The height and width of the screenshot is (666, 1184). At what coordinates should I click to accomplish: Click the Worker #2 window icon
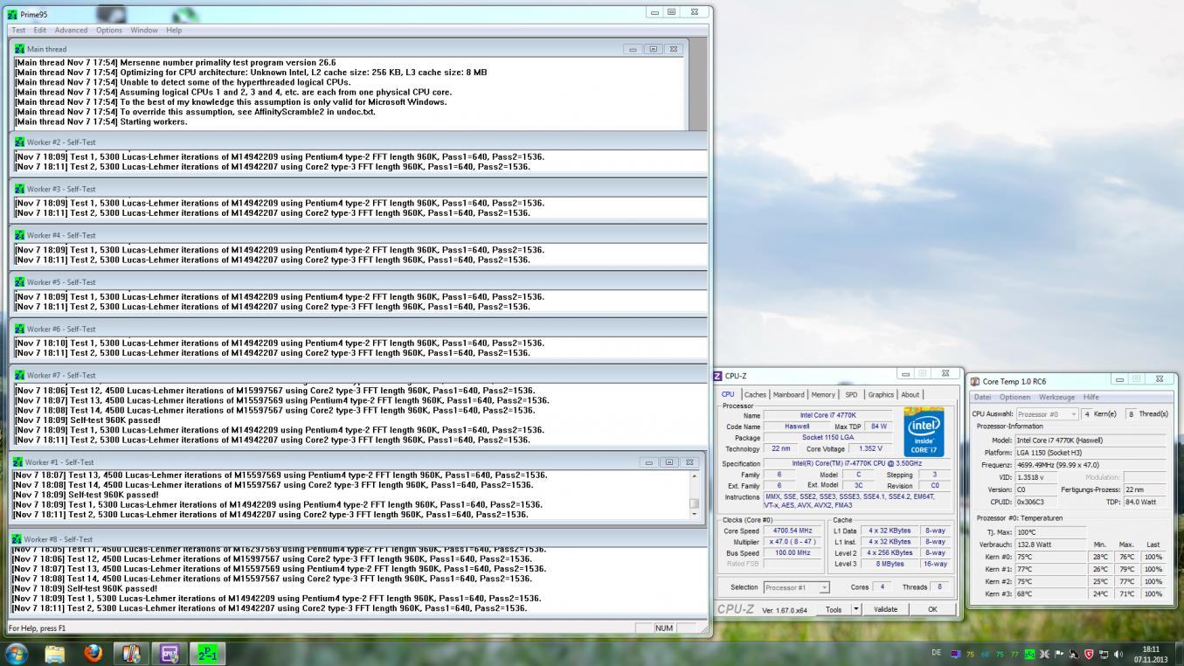tap(20, 142)
